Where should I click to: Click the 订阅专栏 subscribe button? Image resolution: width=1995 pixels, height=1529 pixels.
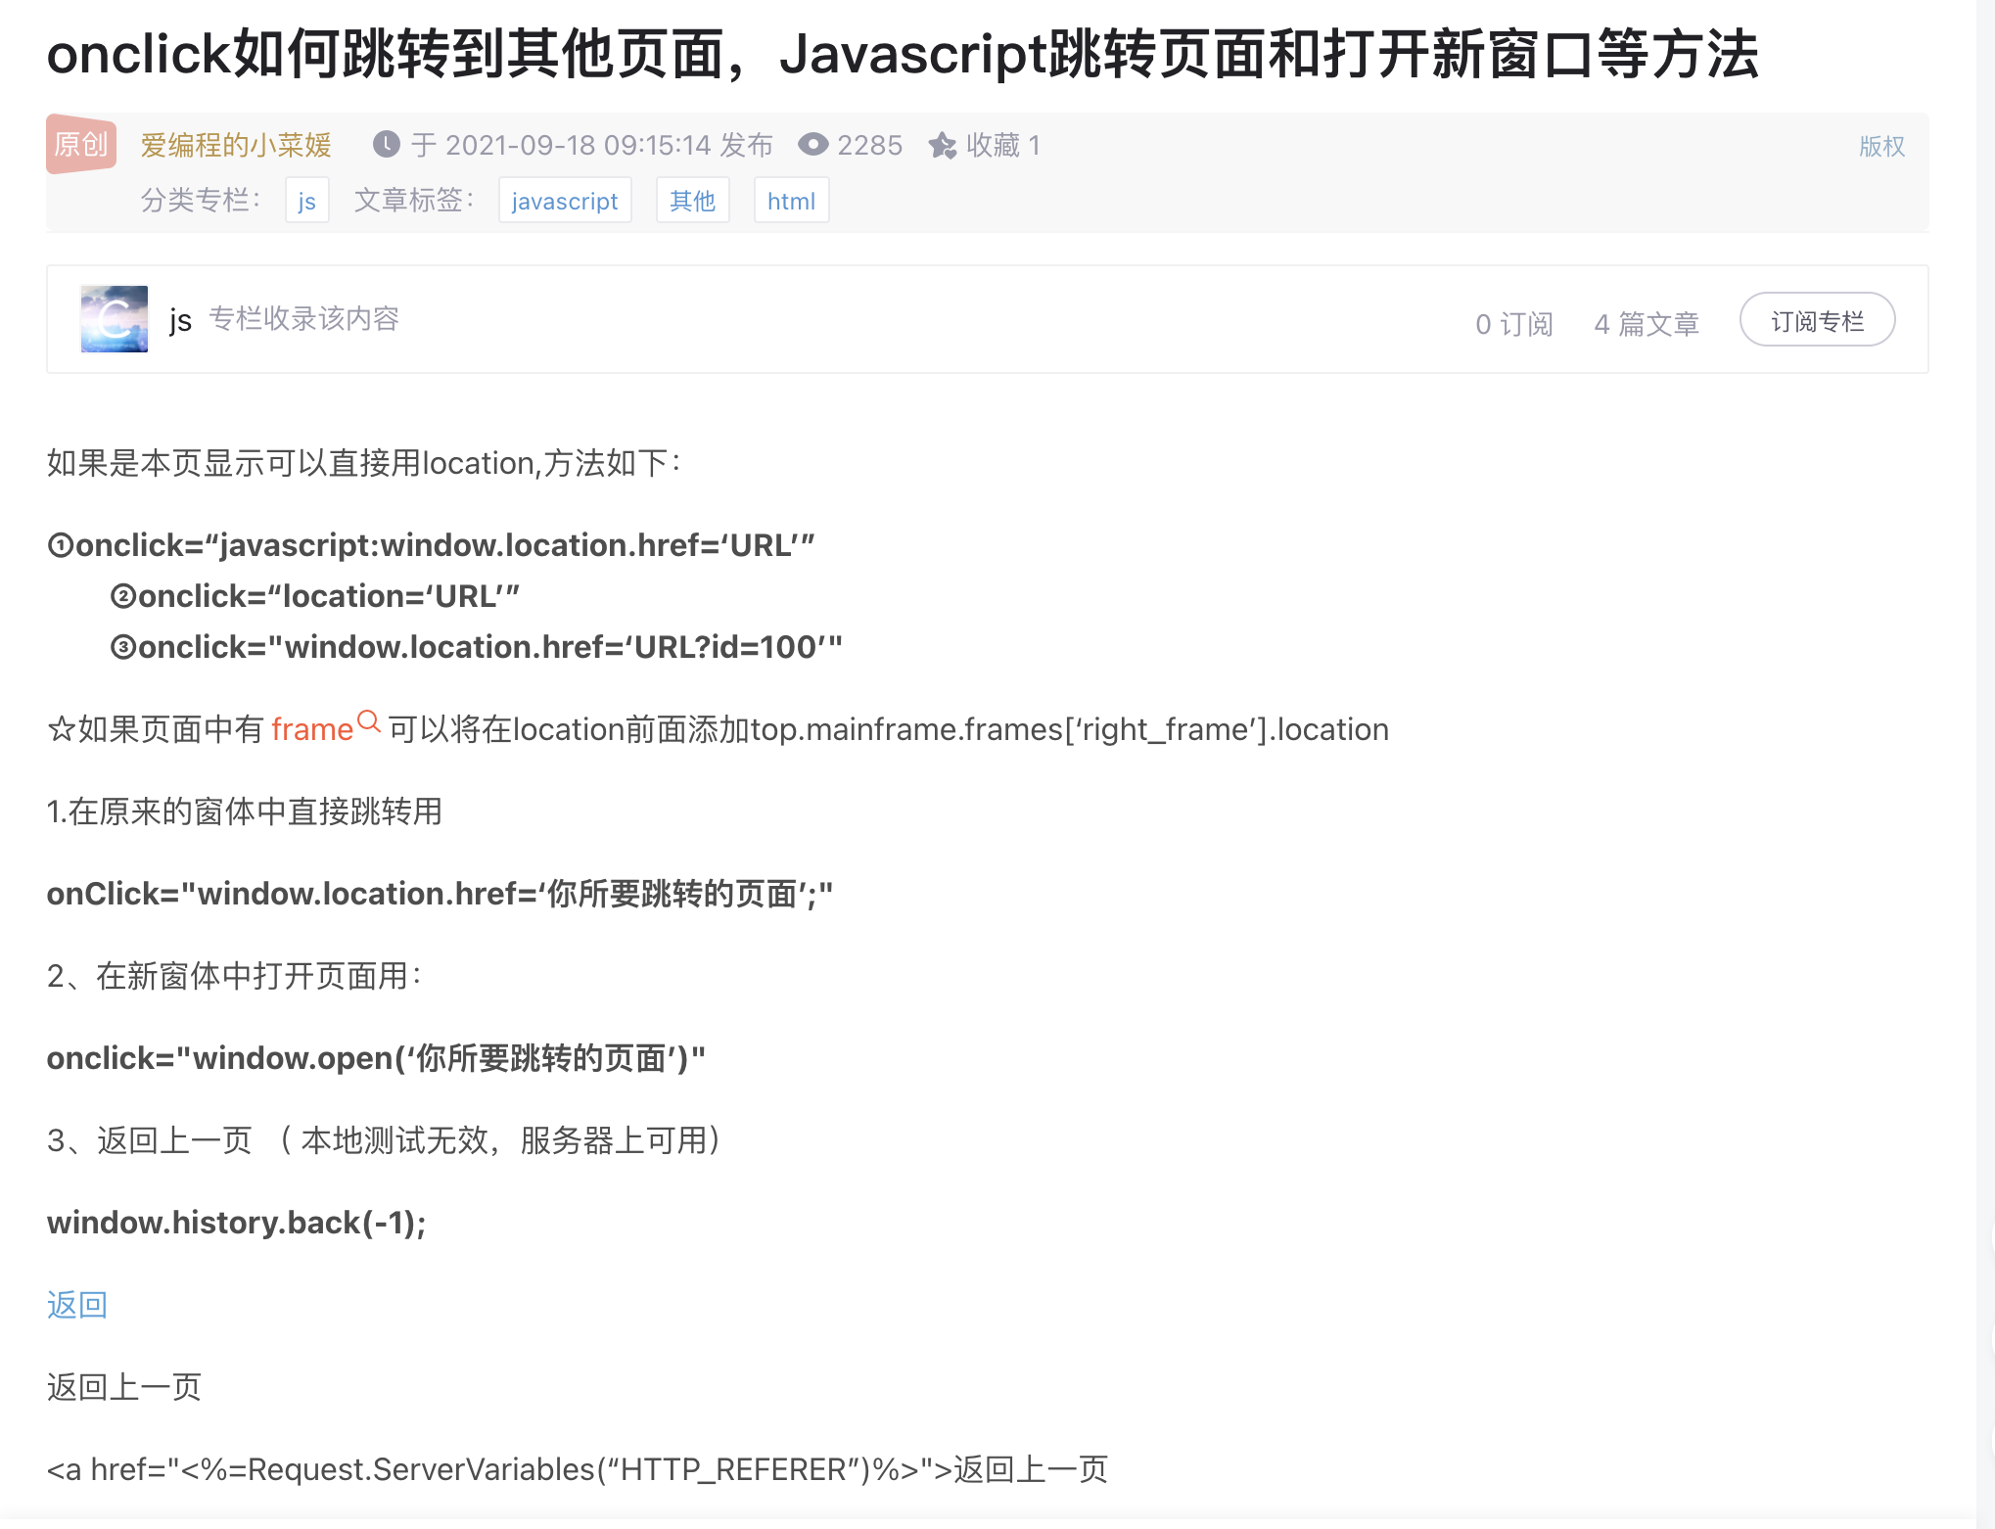(1817, 320)
